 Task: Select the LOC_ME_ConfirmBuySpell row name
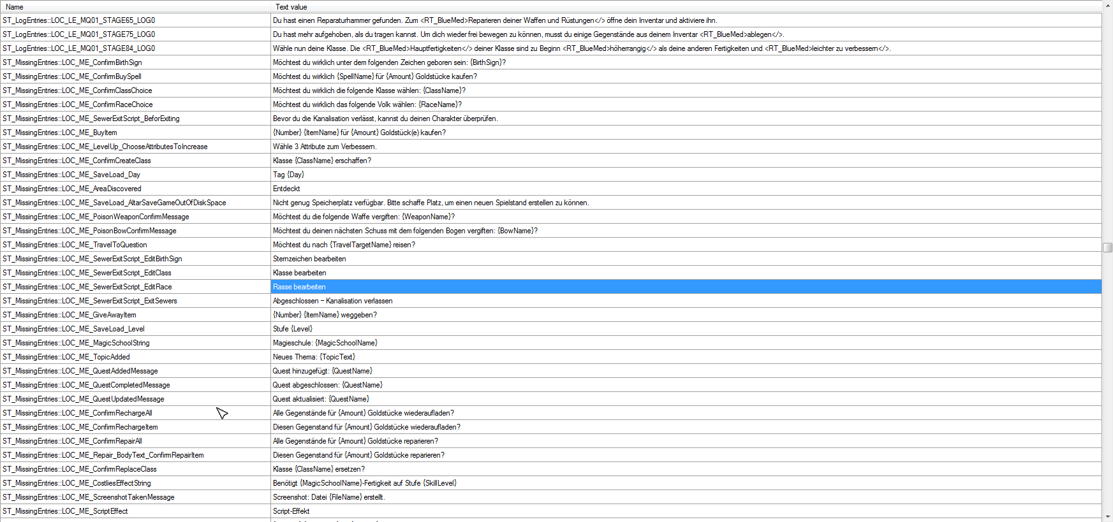(x=135, y=76)
